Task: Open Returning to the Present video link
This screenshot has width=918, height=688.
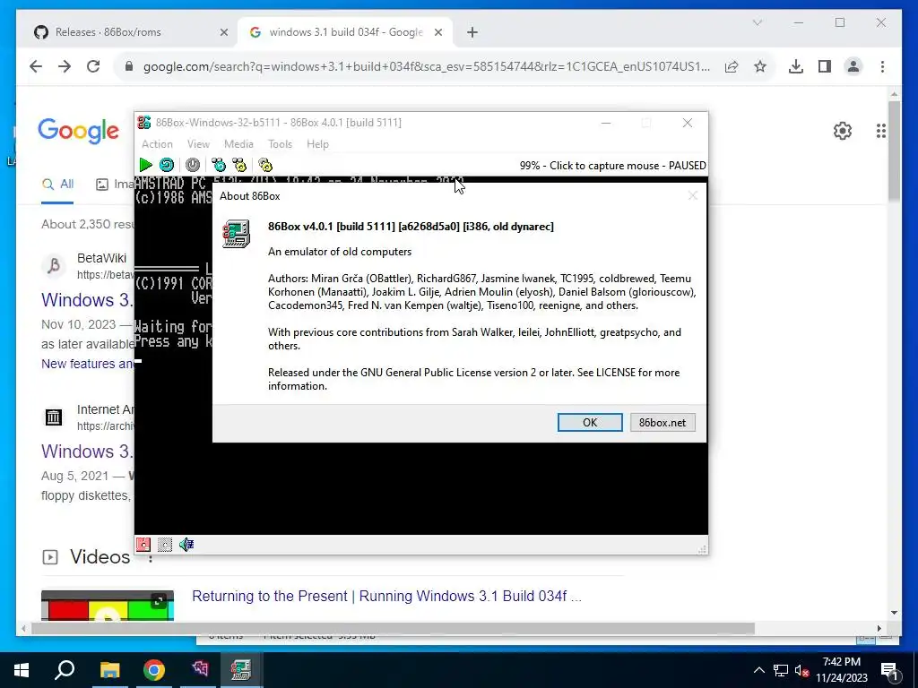Action: coord(386,596)
